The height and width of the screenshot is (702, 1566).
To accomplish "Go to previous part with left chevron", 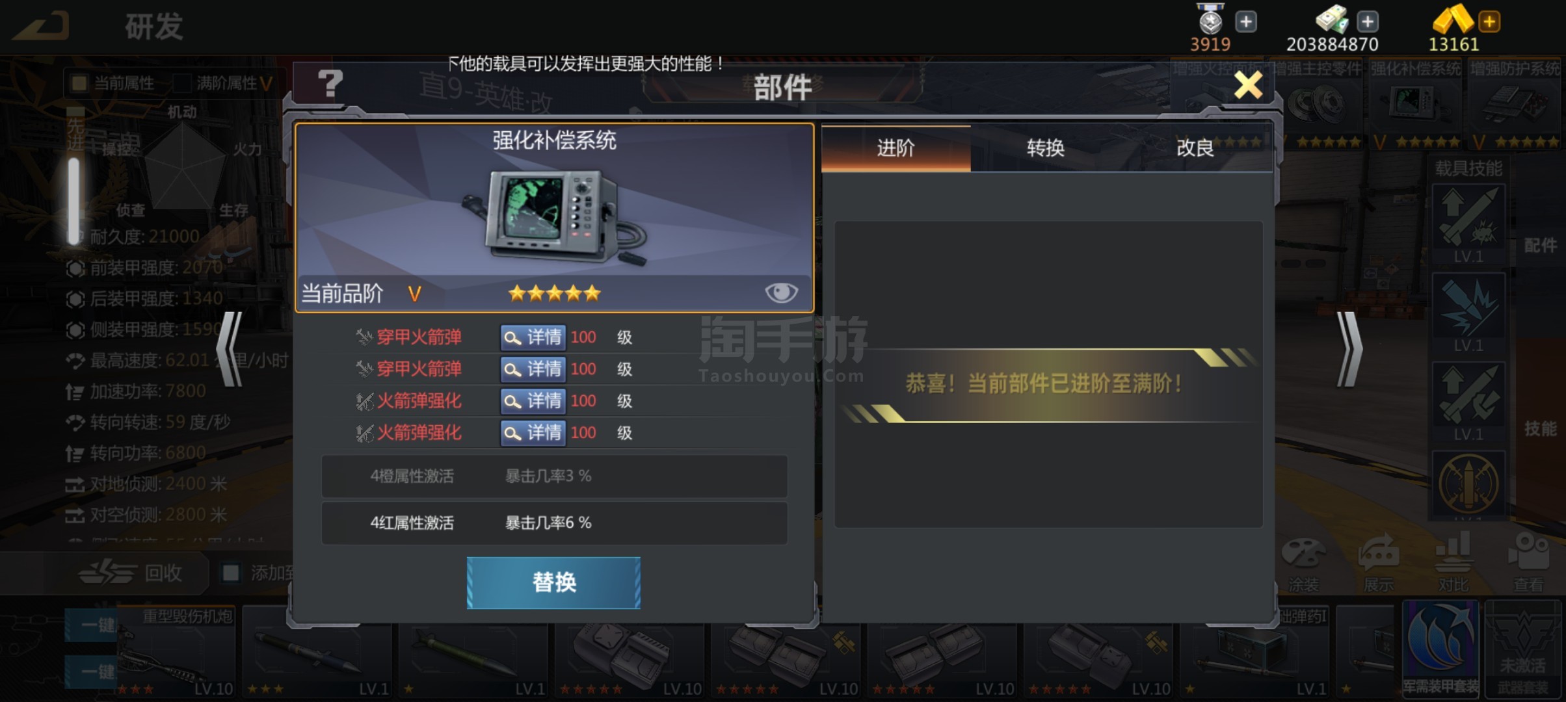I will click(x=230, y=349).
